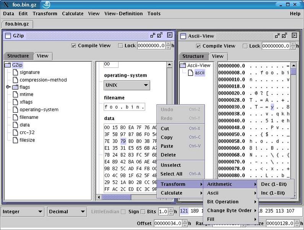Open the Help menu
This screenshot has height=230, width=304.
click(295, 14)
